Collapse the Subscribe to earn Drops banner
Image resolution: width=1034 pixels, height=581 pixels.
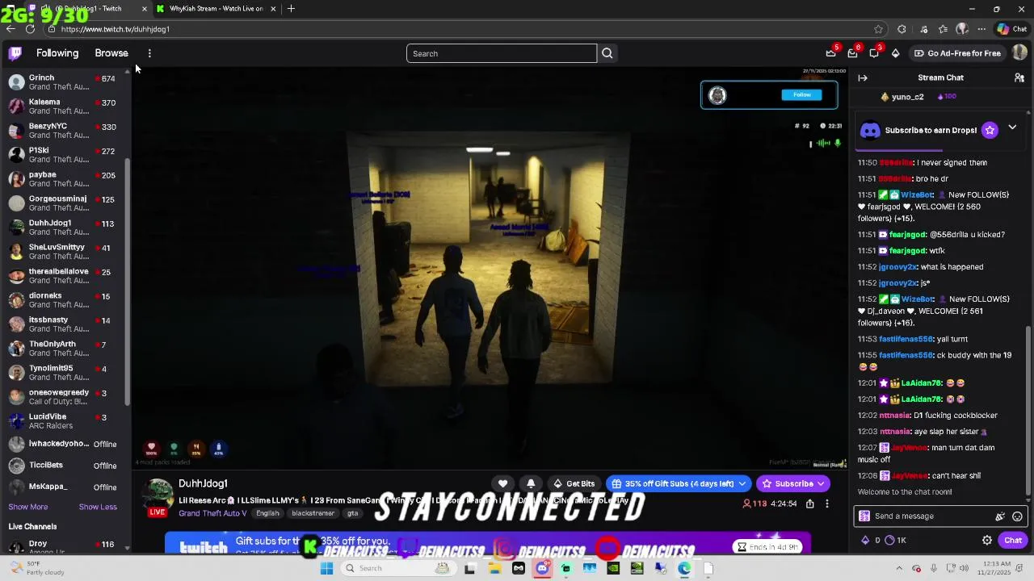[1012, 128]
